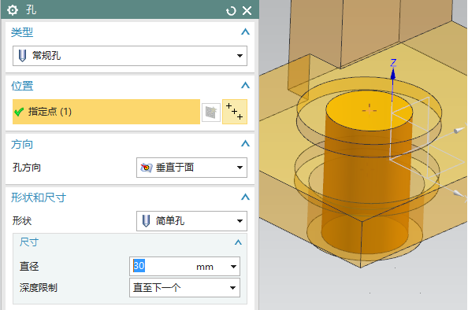Collapse the 方向 section
This screenshot has width=468, height=310.
pos(245,144)
